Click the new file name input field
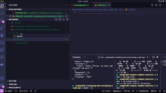The height and width of the screenshot is (93, 166). pyautogui.click(x=43, y=36)
